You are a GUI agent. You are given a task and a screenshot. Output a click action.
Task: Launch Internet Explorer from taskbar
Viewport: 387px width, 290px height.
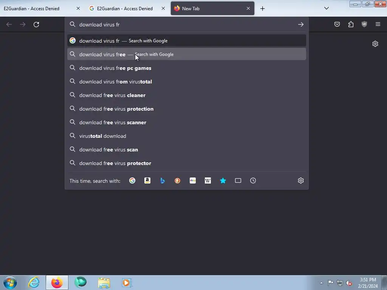(x=34, y=282)
